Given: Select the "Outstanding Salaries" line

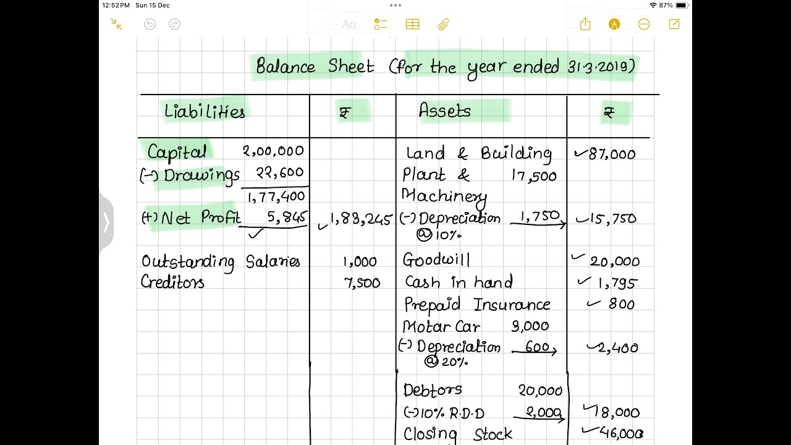Looking at the screenshot, I should click(x=221, y=262).
